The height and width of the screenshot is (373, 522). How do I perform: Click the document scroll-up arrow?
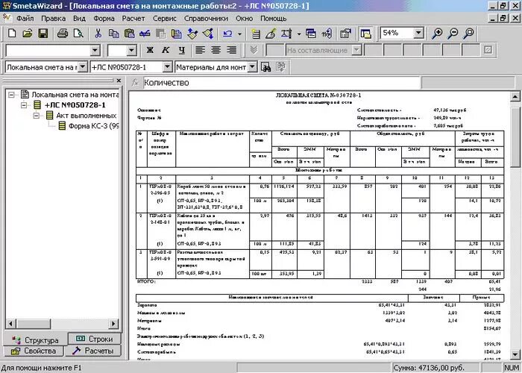tap(515, 96)
